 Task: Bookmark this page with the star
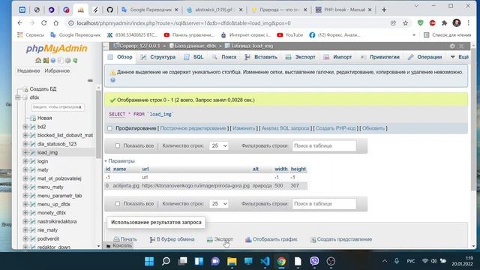(405, 23)
